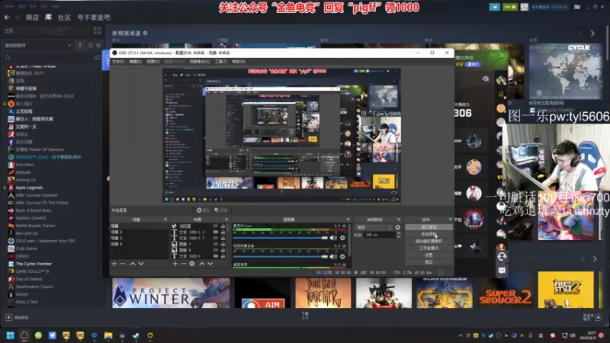This screenshot has width=610, height=343.
Task: Toggle visibility of the 文本 (GDI+) 3 source
Action: (x=216, y=232)
